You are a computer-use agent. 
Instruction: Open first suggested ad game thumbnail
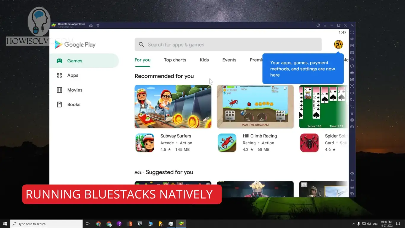coord(173,189)
